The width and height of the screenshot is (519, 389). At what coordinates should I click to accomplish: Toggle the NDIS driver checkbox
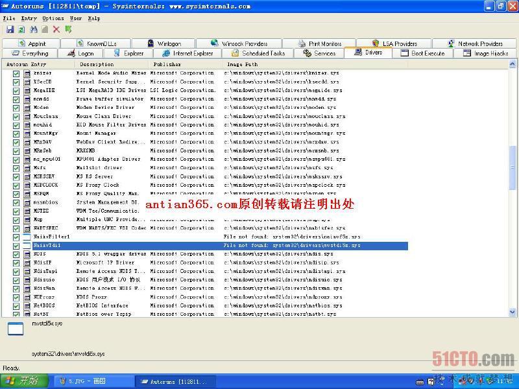tap(16, 254)
